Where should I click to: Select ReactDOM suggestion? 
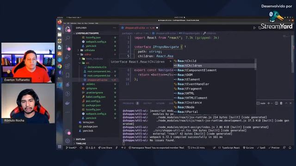click(x=214, y=75)
